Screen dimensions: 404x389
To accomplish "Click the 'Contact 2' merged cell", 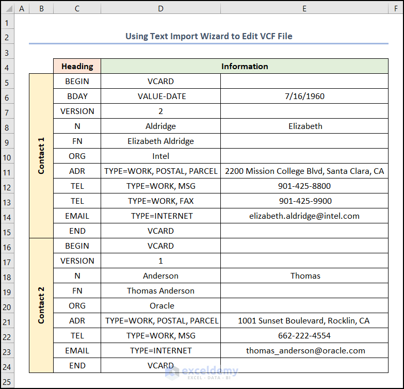I will pyautogui.click(x=41, y=305).
